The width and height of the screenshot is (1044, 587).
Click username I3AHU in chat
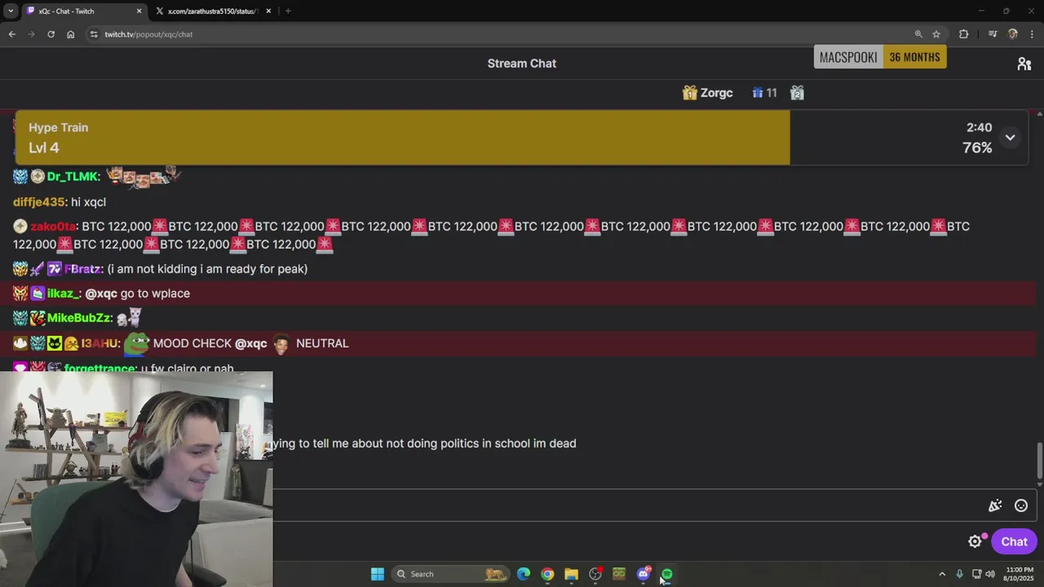(x=100, y=343)
